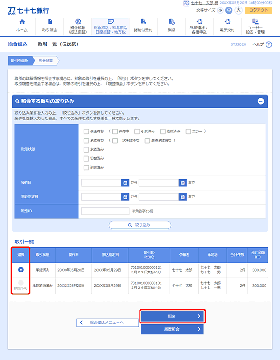Image resolution: width=280 pixels, height=360 pixels.
Task: Check the 引戻済み status checkbox
Action: pos(137,132)
